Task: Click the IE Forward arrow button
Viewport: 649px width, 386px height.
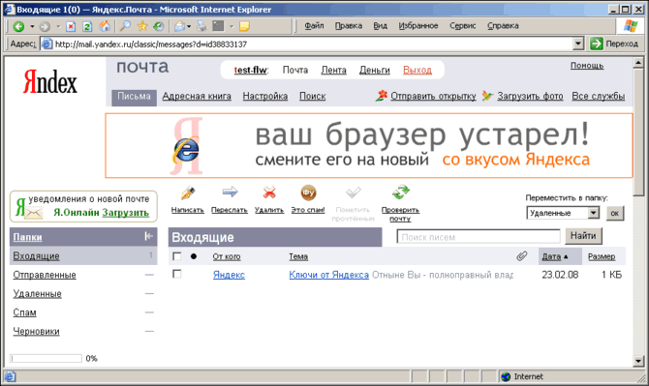Action: click(45, 26)
